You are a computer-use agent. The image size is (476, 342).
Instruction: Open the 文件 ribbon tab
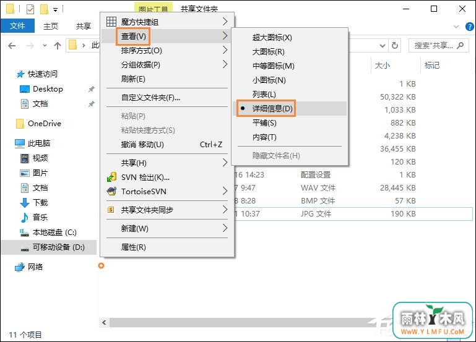coord(17,26)
